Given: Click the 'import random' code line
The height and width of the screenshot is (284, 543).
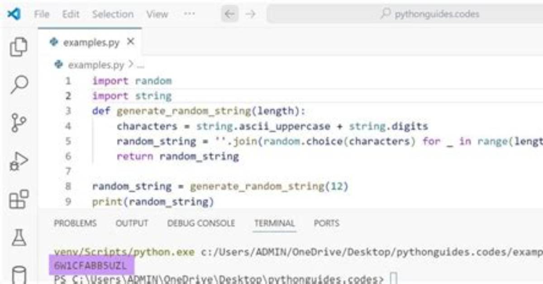Looking at the screenshot, I should (132, 81).
